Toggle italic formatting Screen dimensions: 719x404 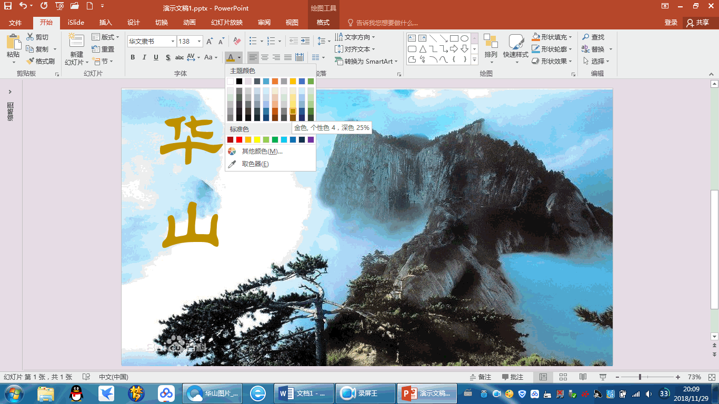click(144, 57)
